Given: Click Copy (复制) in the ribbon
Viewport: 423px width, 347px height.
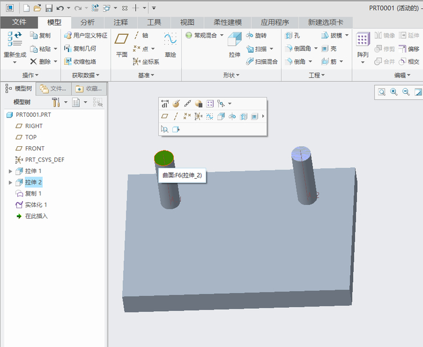Looking at the screenshot, I should tap(40, 35).
